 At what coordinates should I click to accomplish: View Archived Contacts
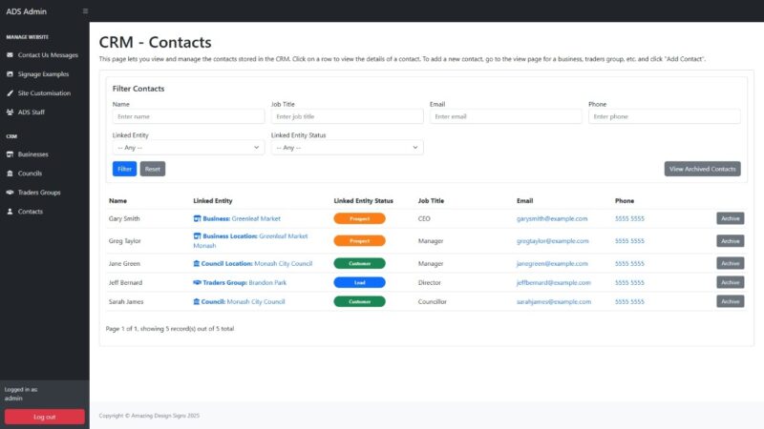(x=702, y=169)
